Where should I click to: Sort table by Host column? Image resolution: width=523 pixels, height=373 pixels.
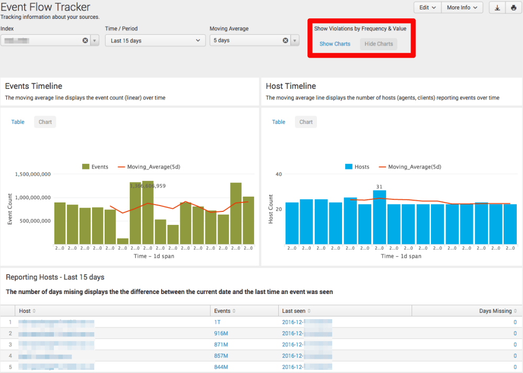(27, 311)
